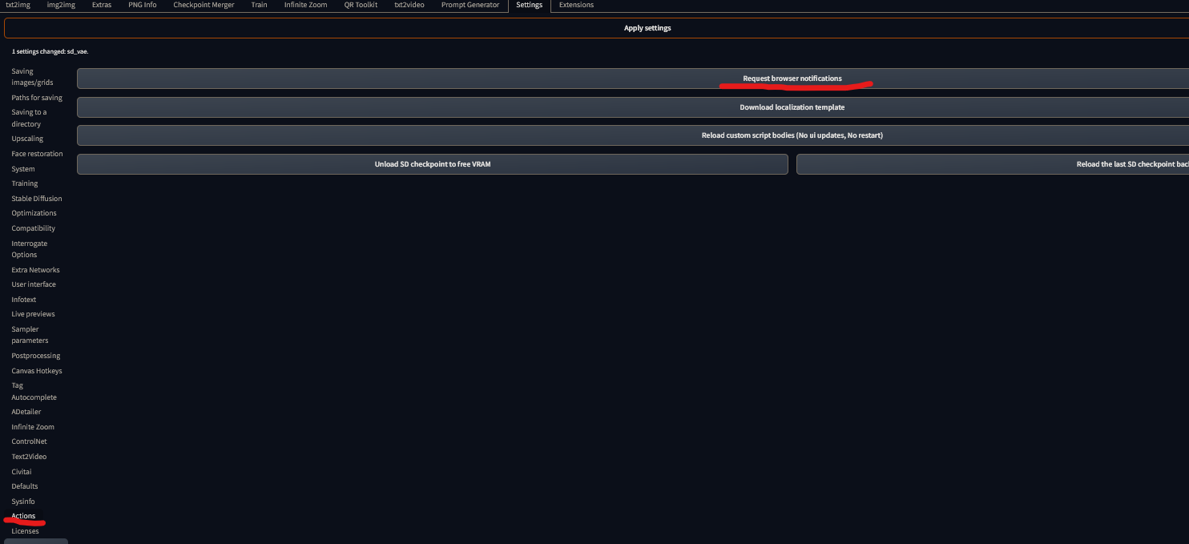
Task: Open the Prompt Generator tab
Action: (x=470, y=4)
